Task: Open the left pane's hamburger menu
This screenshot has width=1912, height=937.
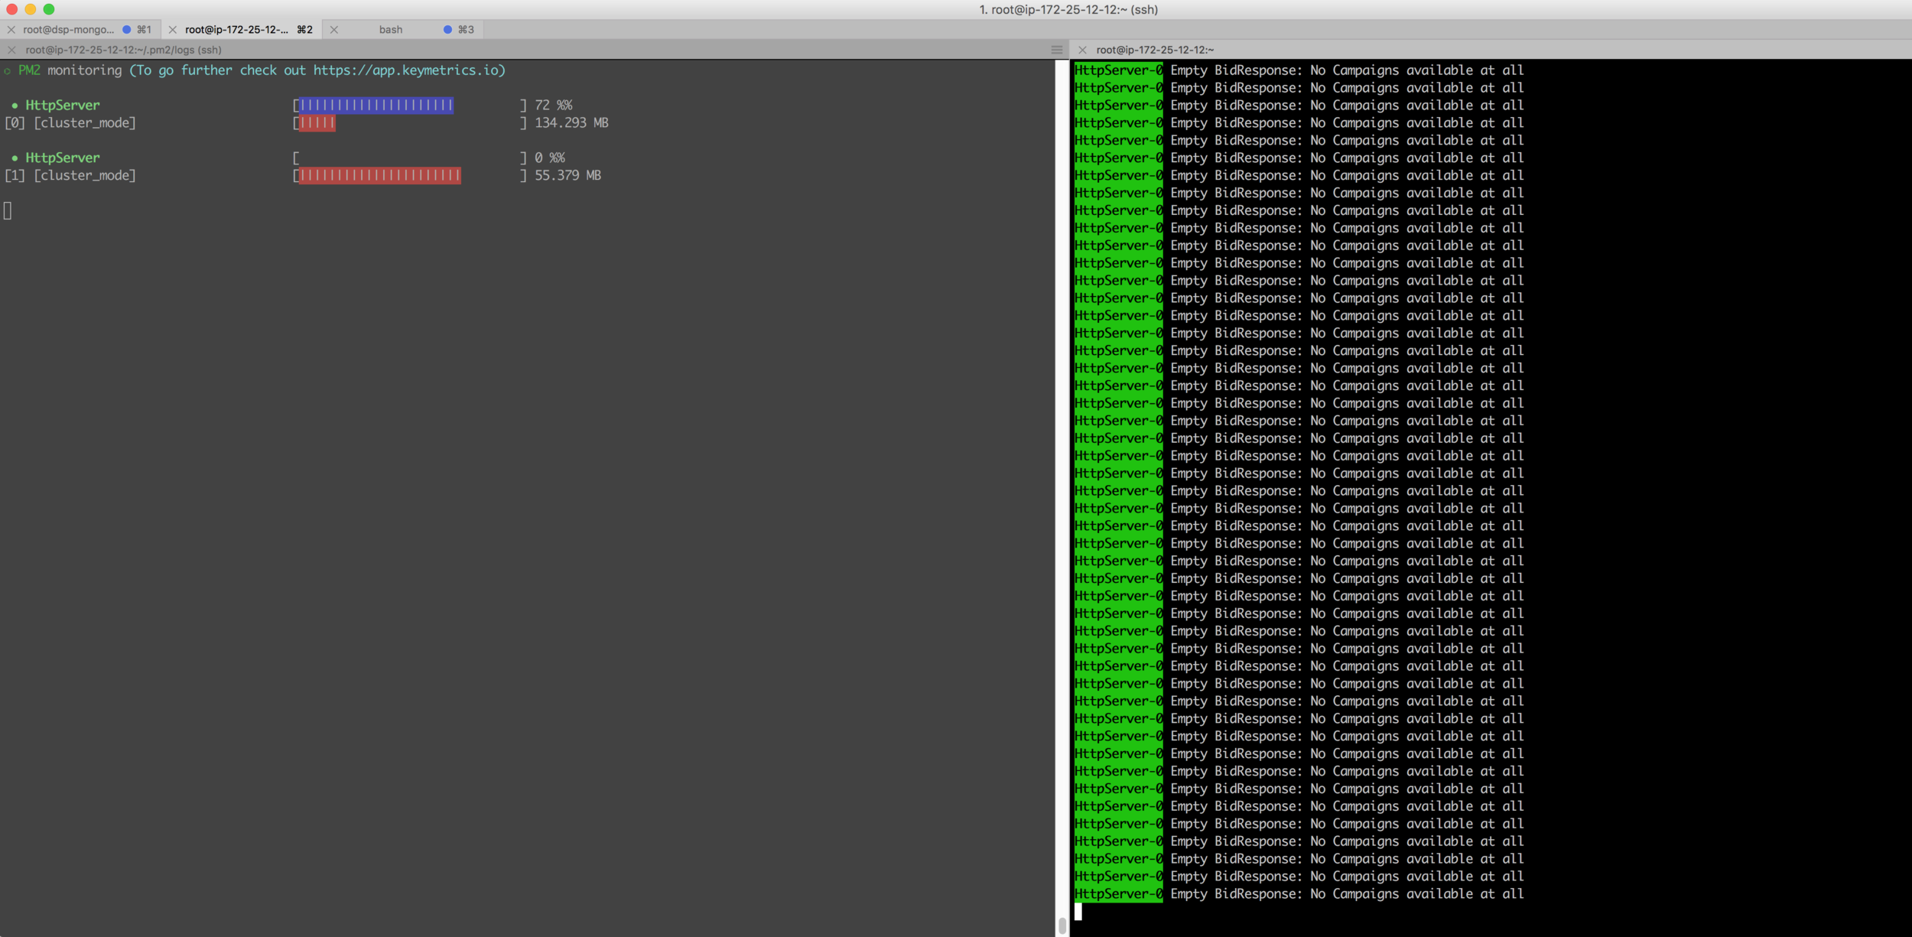Action: point(1057,50)
